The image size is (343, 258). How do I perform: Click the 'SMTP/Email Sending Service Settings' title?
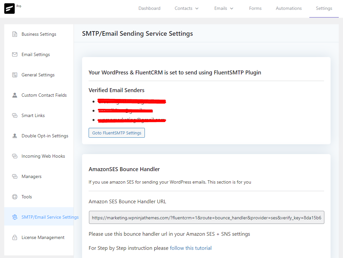(x=137, y=33)
